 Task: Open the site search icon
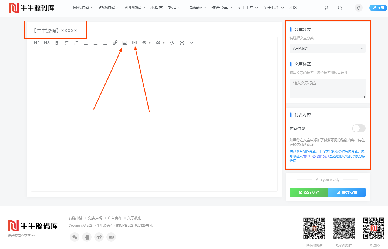pyautogui.click(x=340, y=8)
